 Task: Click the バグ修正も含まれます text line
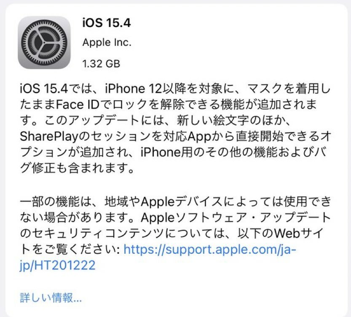[x=77, y=168]
